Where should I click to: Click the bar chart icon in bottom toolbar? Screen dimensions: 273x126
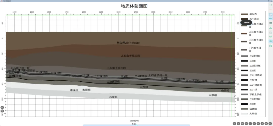(246, 123)
